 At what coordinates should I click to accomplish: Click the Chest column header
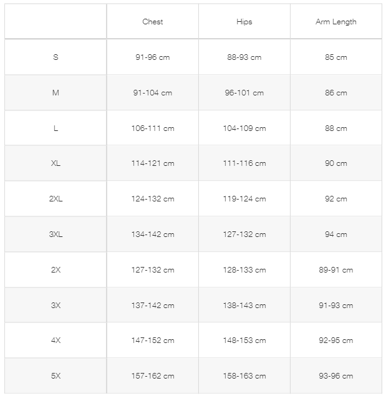pos(153,22)
